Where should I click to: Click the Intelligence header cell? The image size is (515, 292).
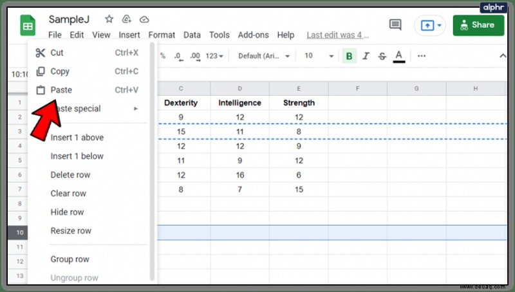pos(239,103)
